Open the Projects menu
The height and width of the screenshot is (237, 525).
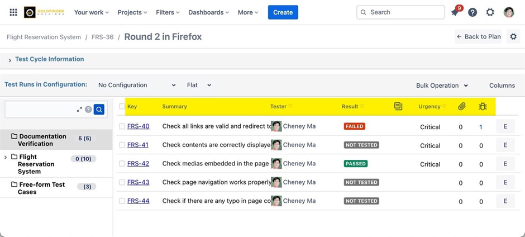tap(132, 12)
